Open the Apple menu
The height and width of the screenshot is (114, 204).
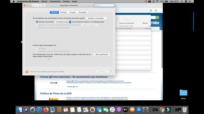click(x=14, y=1)
